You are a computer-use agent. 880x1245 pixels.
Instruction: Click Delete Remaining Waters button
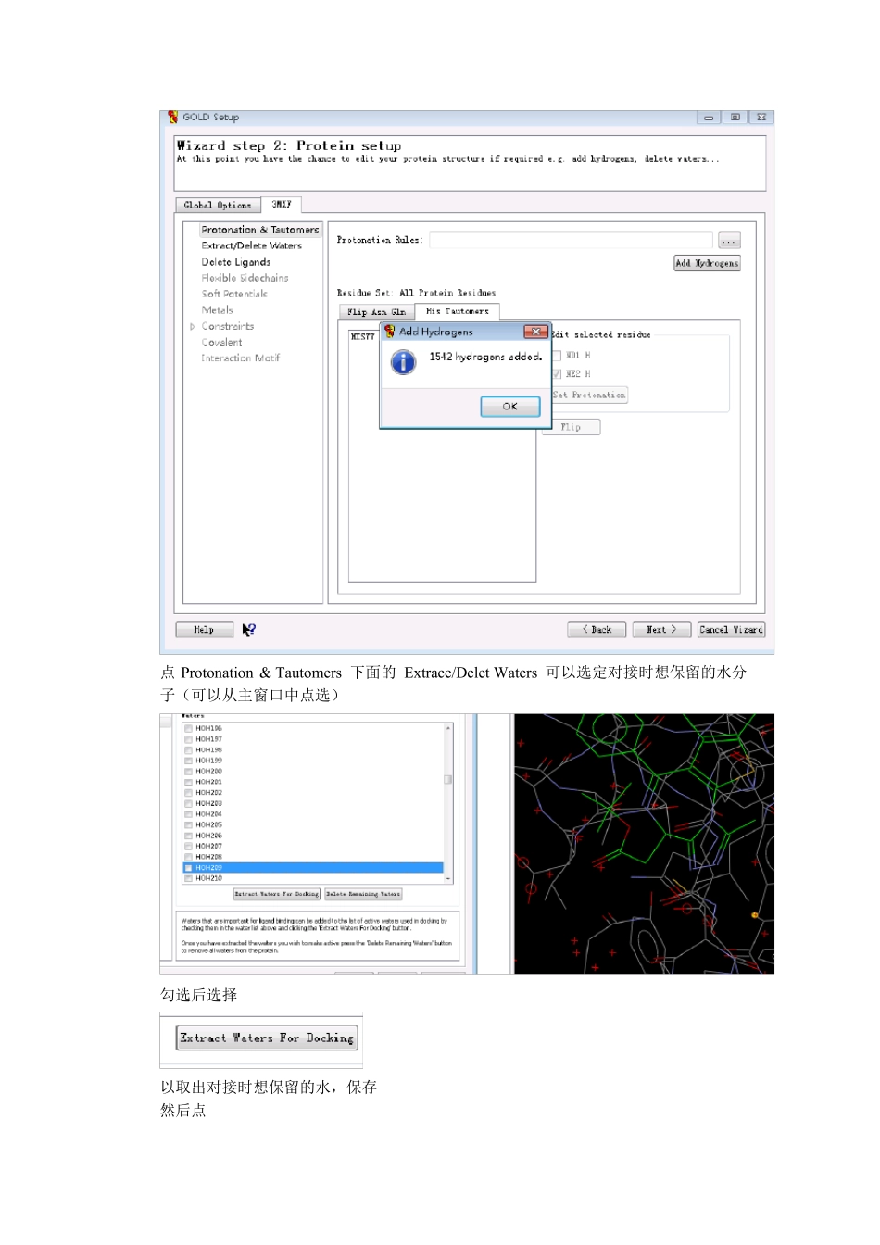(x=363, y=895)
